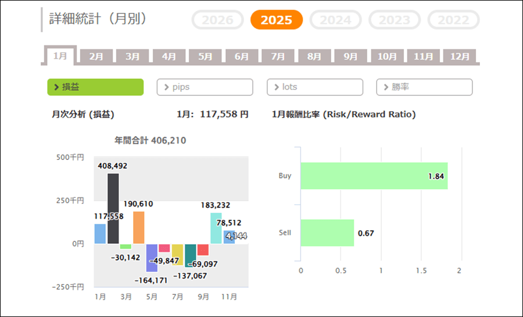Click the chevron icon beside lots
The height and width of the screenshot is (317, 523).
277,87
